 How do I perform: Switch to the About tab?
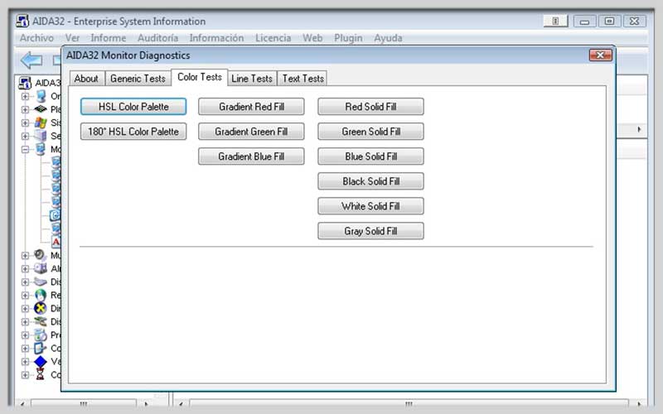[86, 79]
